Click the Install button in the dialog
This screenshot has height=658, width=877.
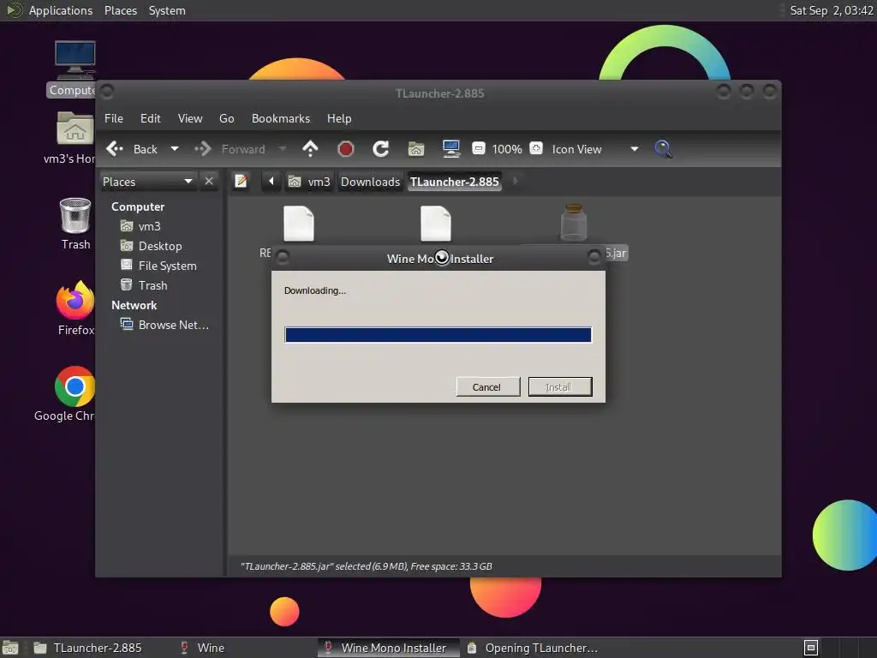coord(560,386)
